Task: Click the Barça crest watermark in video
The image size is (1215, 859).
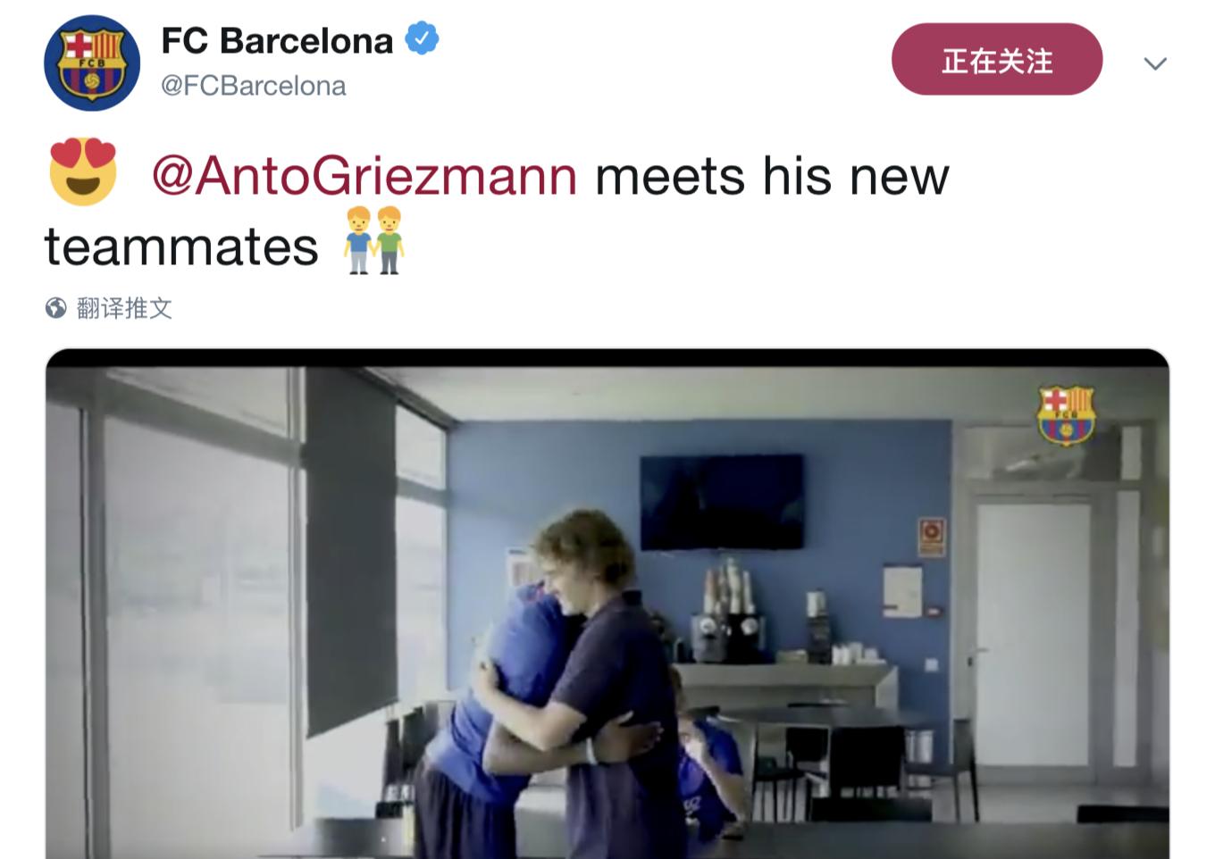Action: tap(1066, 414)
